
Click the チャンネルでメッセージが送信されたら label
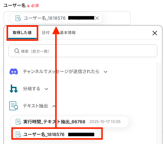click(x=61, y=72)
